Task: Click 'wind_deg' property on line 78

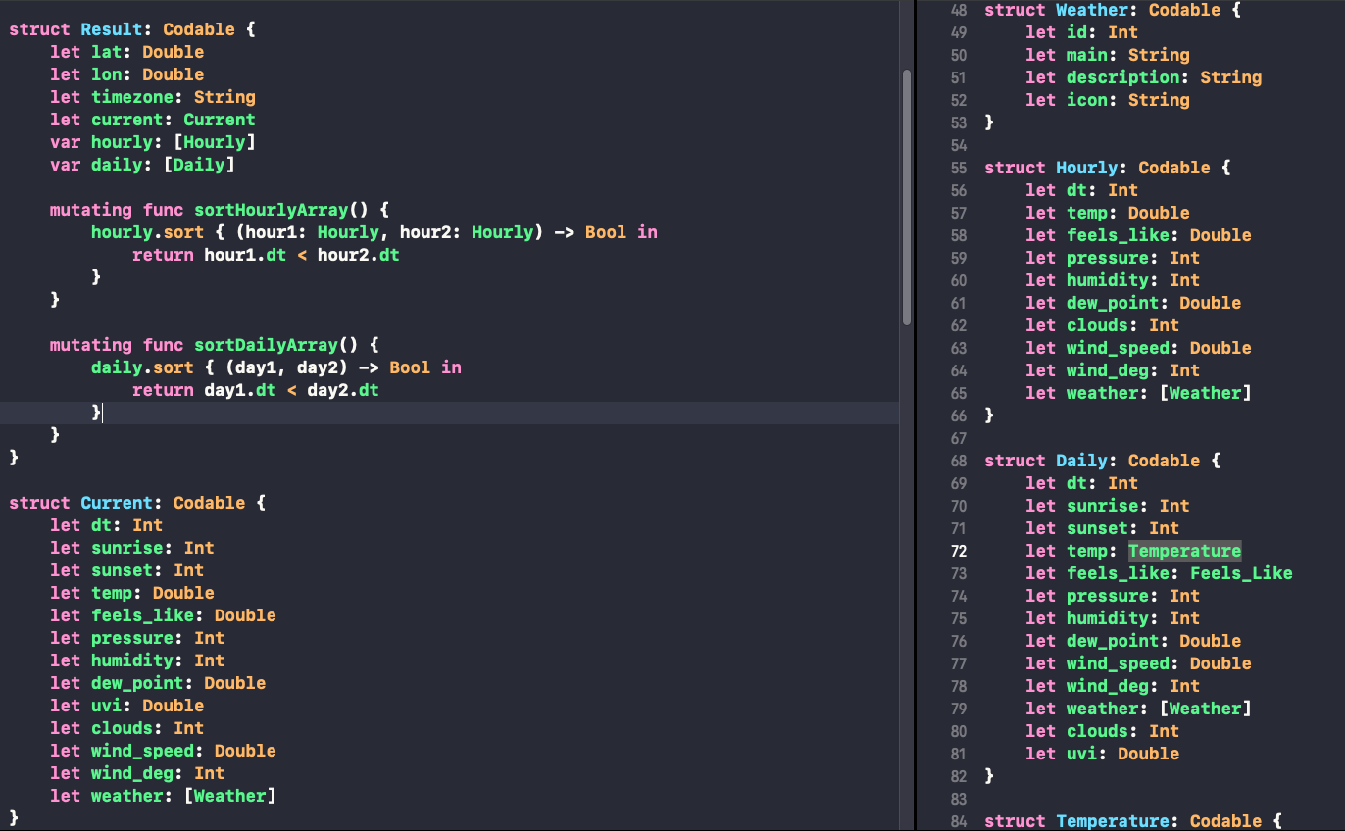Action: (x=1108, y=686)
